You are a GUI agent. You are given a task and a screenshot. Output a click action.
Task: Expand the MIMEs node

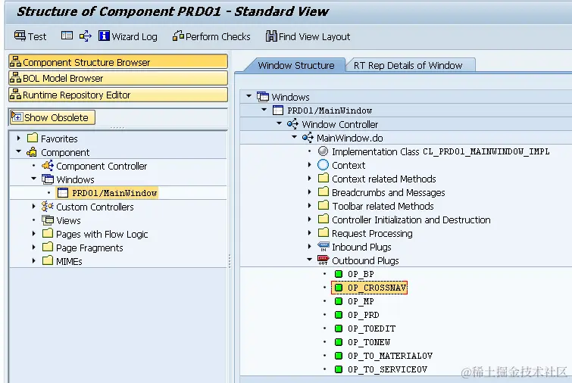tap(34, 261)
